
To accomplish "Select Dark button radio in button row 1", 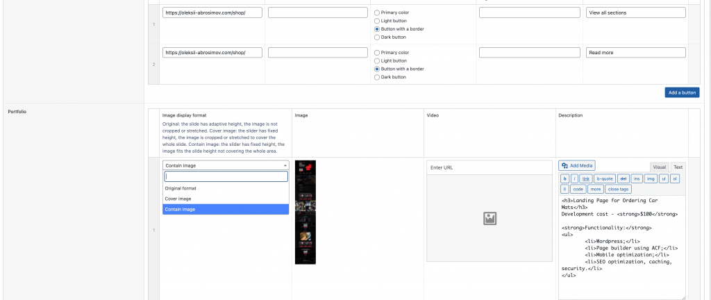I will [x=377, y=37].
